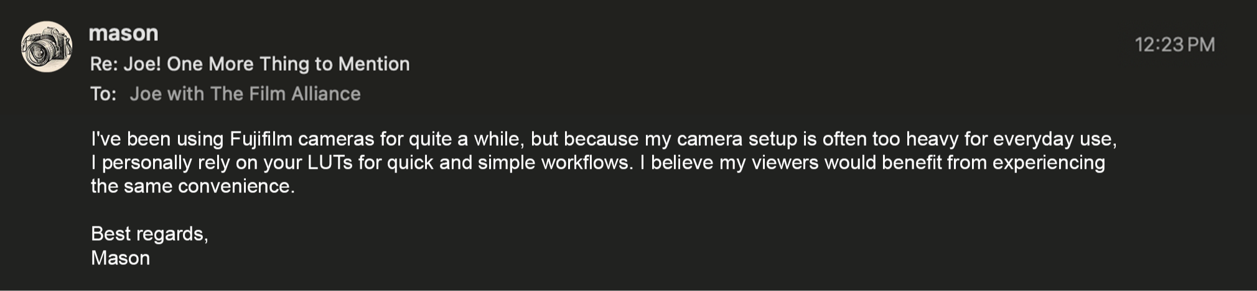Click the phrase camera setup

coord(737,139)
